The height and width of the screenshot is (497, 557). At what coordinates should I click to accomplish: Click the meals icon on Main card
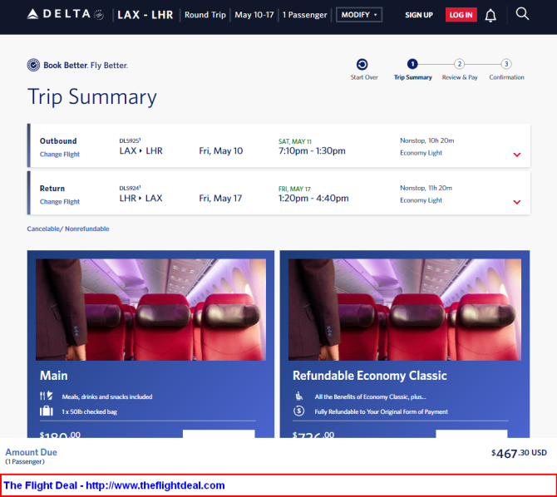coord(47,396)
